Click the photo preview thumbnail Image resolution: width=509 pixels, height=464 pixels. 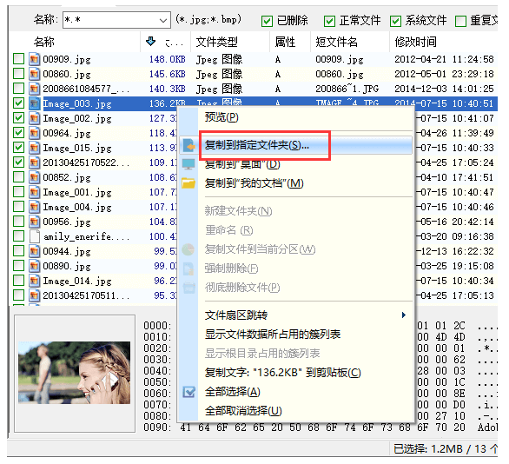tap(75, 373)
